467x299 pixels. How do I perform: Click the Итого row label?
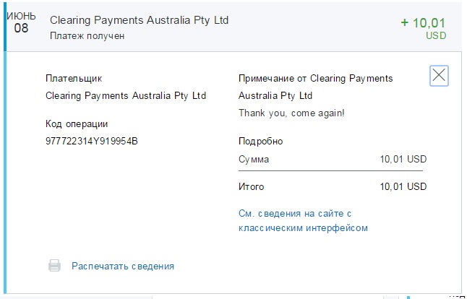pos(251,186)
